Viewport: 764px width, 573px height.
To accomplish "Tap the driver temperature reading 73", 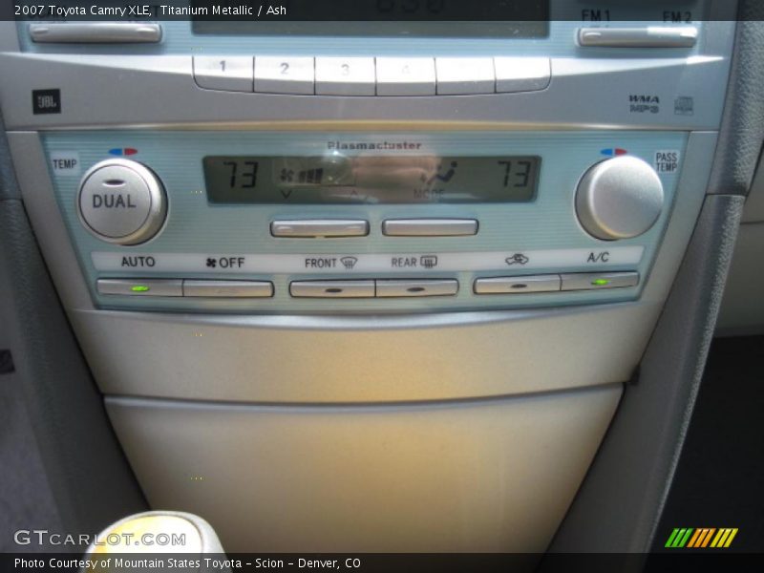I will [241, 175].
